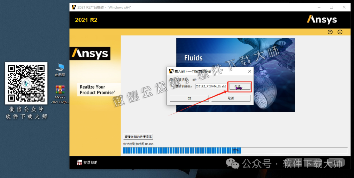Click the Realize Your Product Promise text
This screenshot has height=178, width=354.
(x=97, y=90)
